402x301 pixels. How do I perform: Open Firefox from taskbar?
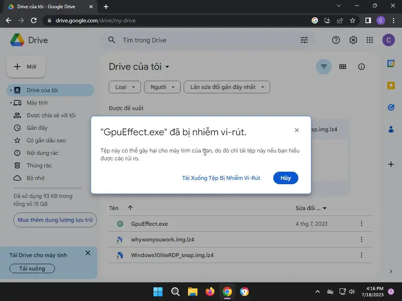coord(210,292)
